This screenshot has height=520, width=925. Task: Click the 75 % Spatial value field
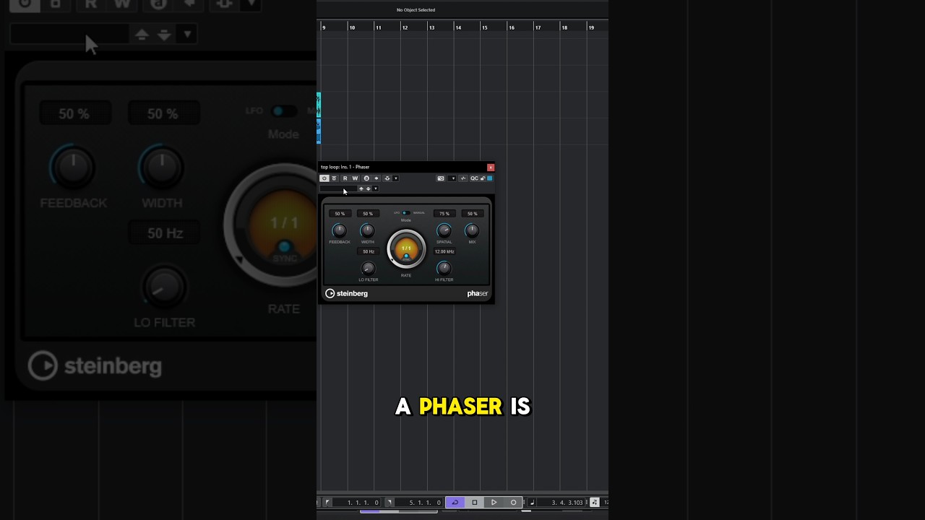point(444,214)
